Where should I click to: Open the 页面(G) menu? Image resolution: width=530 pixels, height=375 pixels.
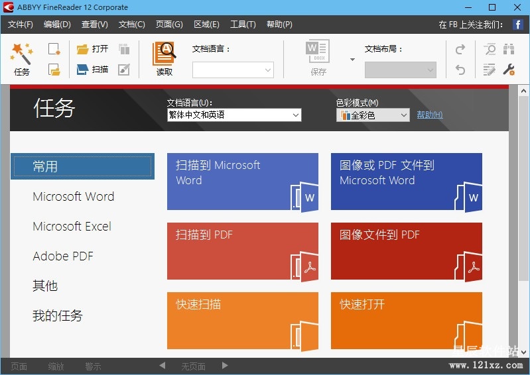point(169,25)
